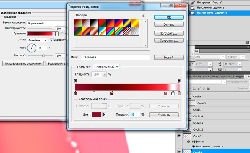Select the left opacity stop above gradient bar

click(75, 81)
